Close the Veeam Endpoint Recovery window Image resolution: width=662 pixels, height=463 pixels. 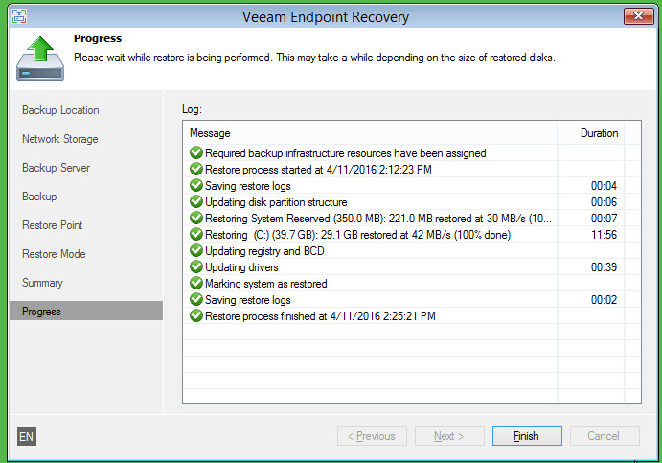(638, 16)
